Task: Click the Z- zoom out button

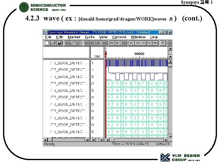Action: (118, 43)
